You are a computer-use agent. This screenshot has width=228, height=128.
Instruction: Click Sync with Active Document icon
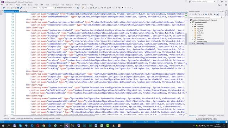pos(203,14)
